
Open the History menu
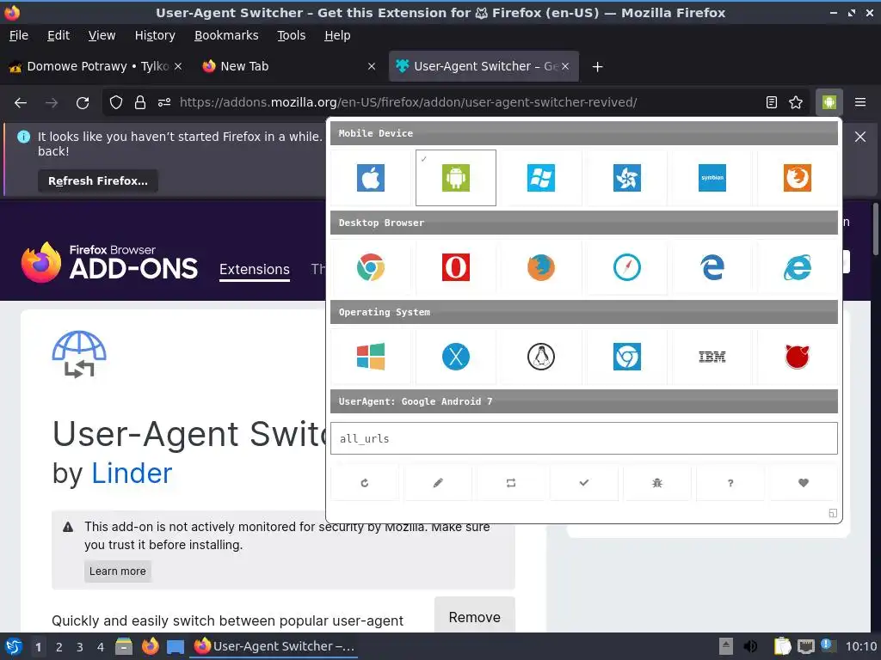pyautogui.click(x=155, y=35)
